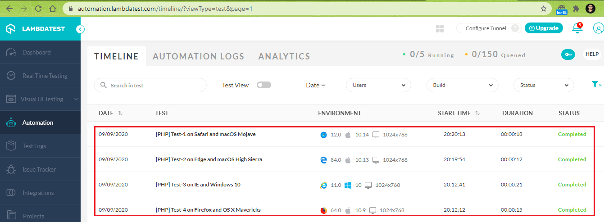The image size is (604, 222).
Task: Click the he-IL language extension icon
Action: (x=561, y=9)
